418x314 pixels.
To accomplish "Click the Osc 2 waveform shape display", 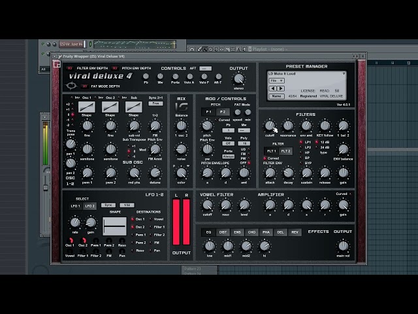I will (x=110, y=107).
